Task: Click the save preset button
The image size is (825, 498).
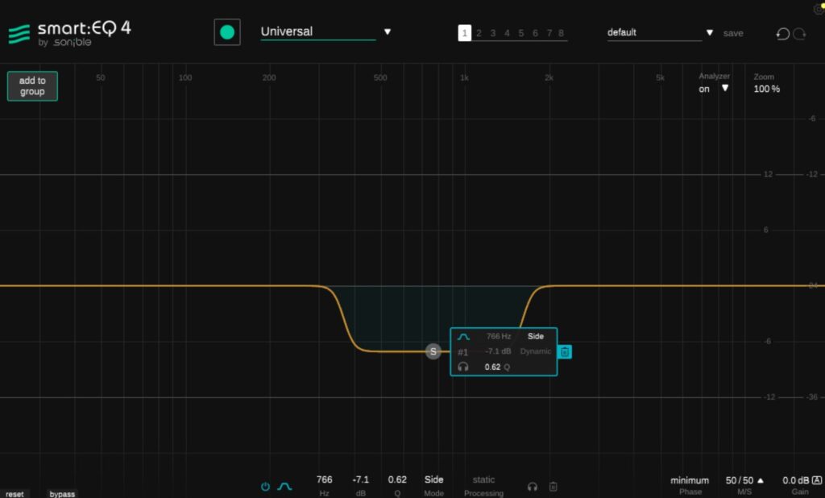Action: pyautogui.click(x=733, y=33)
